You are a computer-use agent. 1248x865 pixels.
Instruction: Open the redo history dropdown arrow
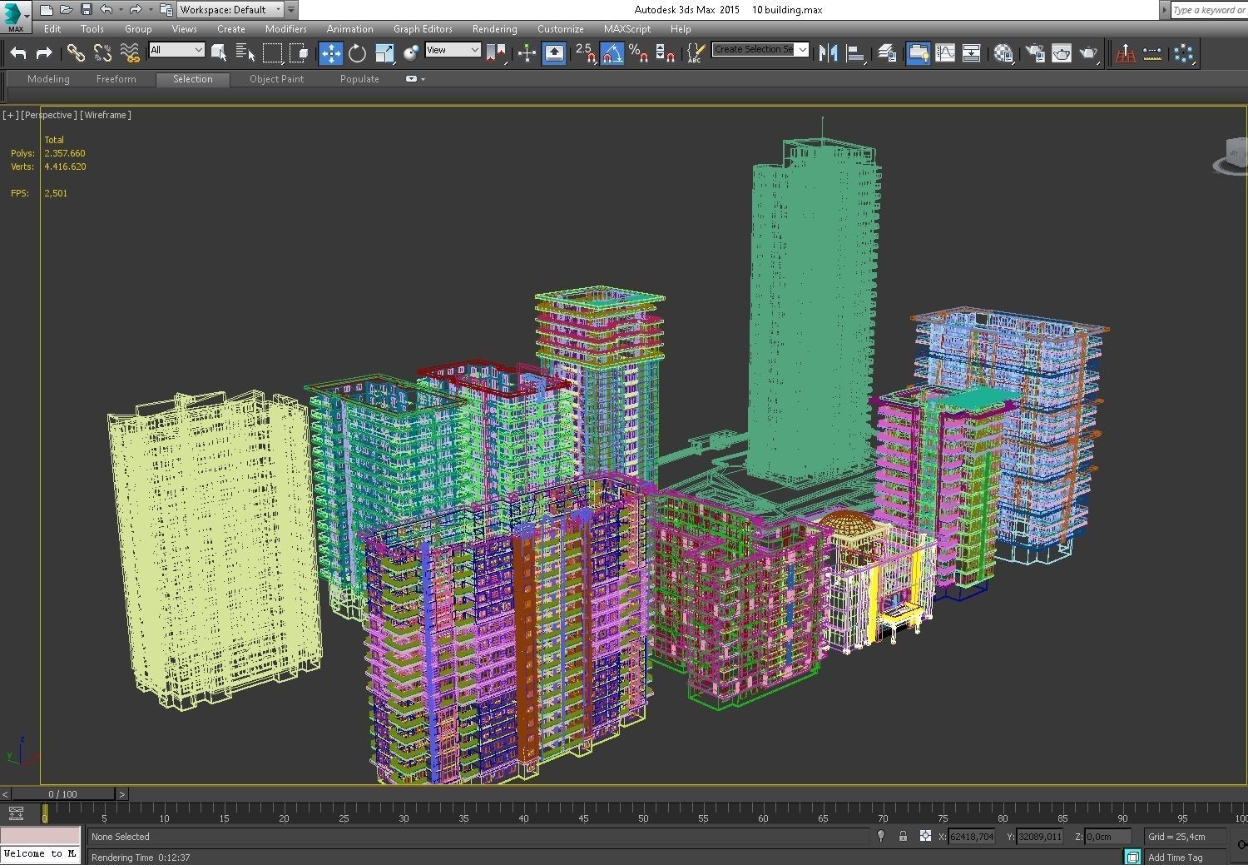[150, 10]
